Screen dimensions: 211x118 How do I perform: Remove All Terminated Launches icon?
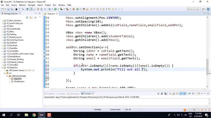166,94
